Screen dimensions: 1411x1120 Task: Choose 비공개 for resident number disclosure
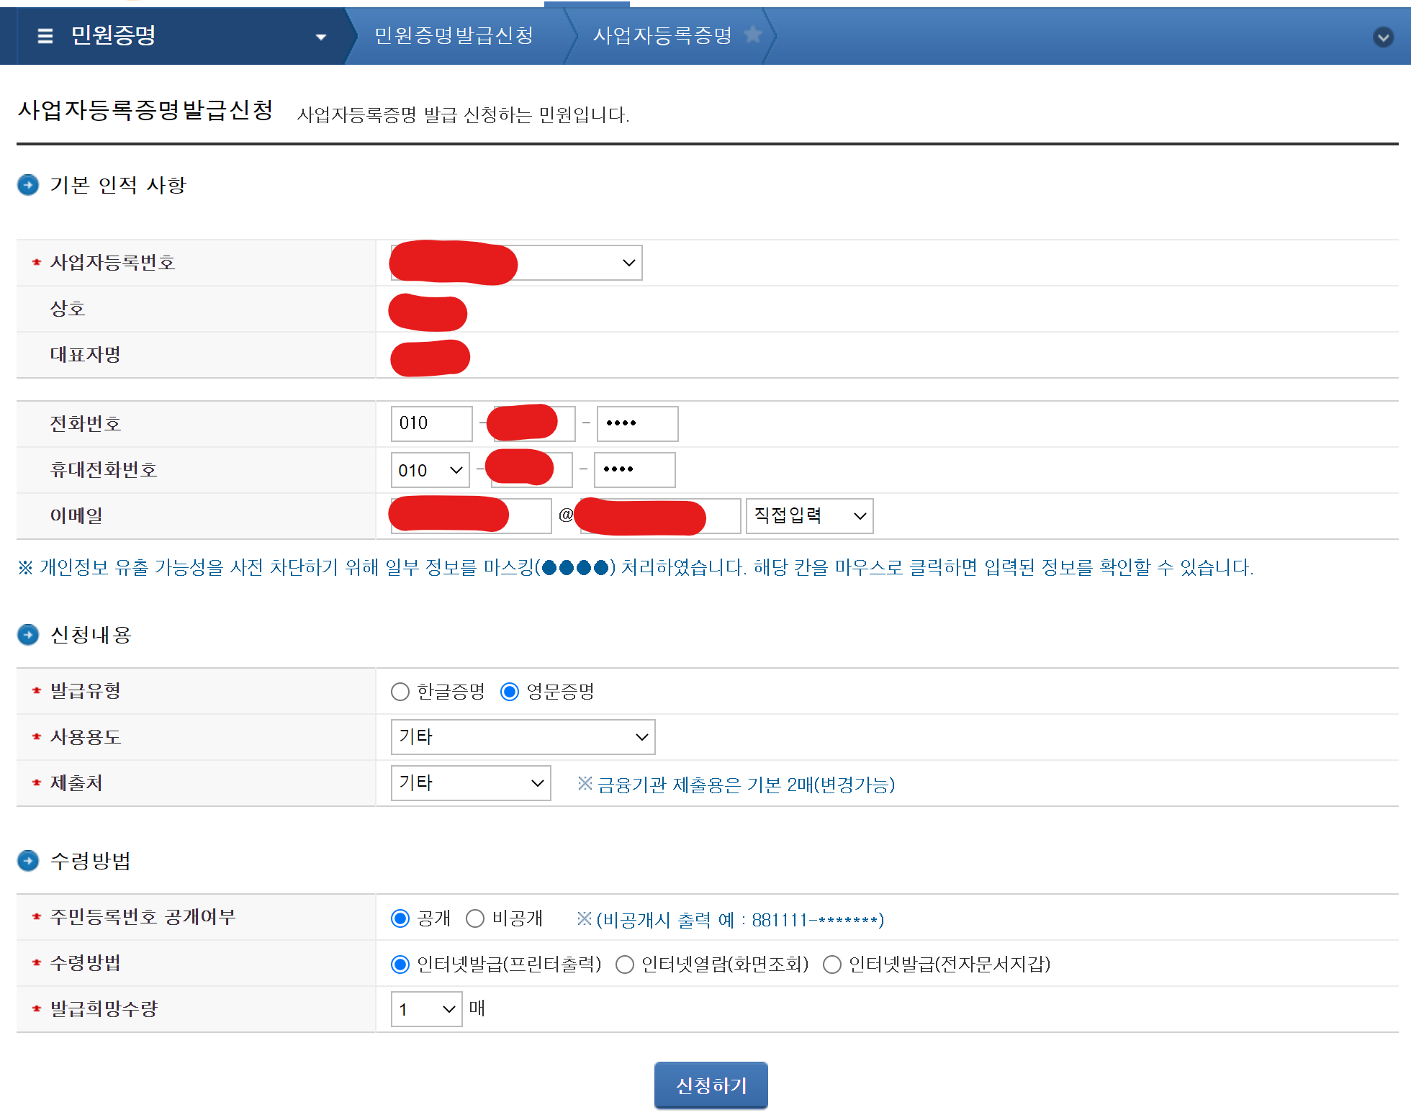point(475,918)
